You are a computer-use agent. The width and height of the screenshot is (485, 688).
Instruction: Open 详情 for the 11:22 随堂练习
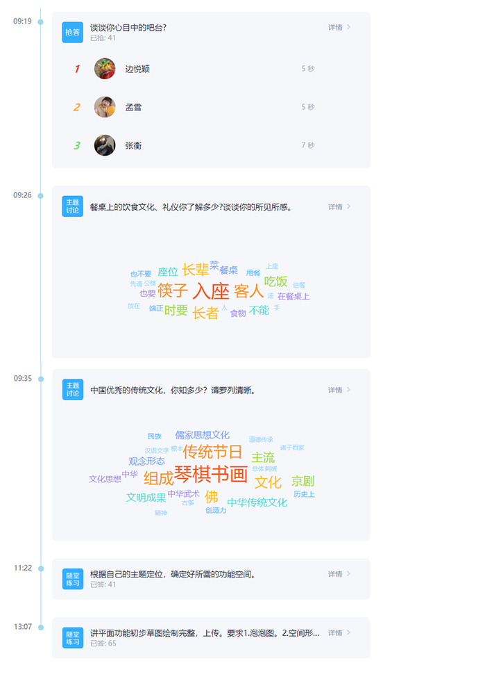[x=339, y=574]
